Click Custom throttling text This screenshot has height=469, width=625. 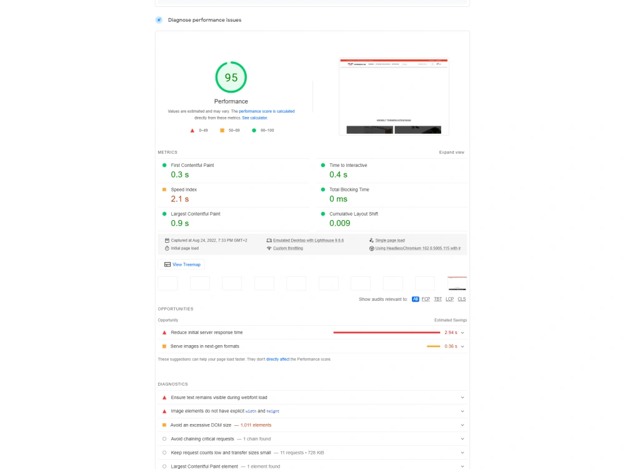tap(287, 248)
